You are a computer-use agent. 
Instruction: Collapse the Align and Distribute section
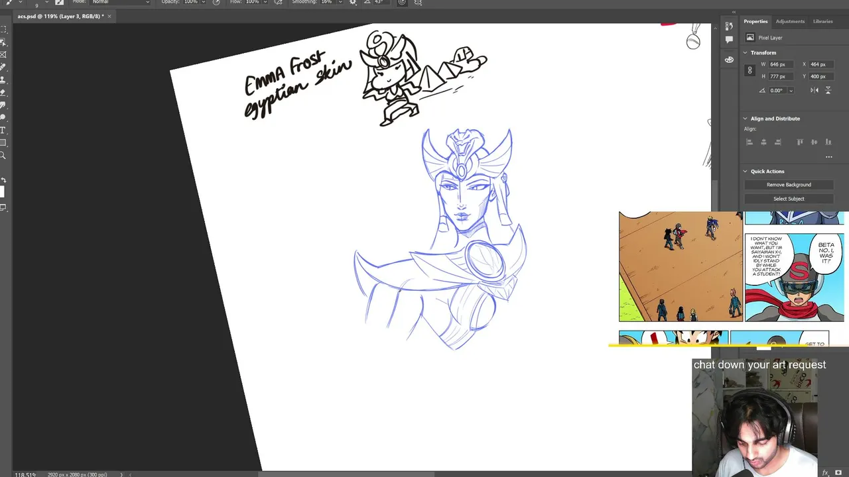tap(745, 119)
